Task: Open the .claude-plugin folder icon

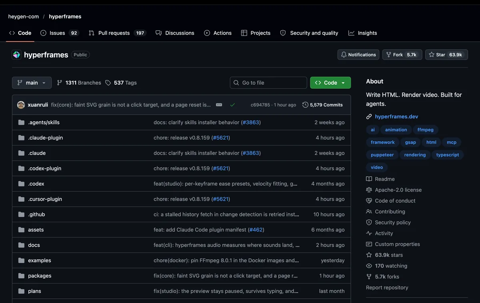Action: tap(21, 138)
